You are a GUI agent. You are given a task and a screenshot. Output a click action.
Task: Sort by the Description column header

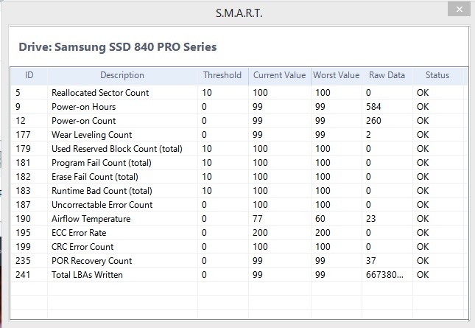coord(122,75)
